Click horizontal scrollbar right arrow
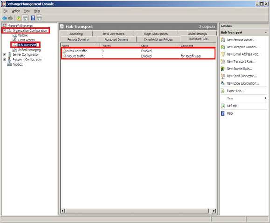The width and height of the screenshot is (270, 223). click(x=214, y=210)
